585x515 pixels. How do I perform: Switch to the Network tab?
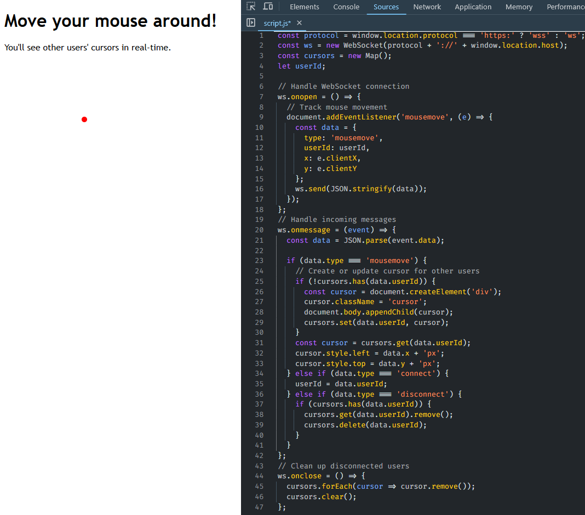[427, 7]
